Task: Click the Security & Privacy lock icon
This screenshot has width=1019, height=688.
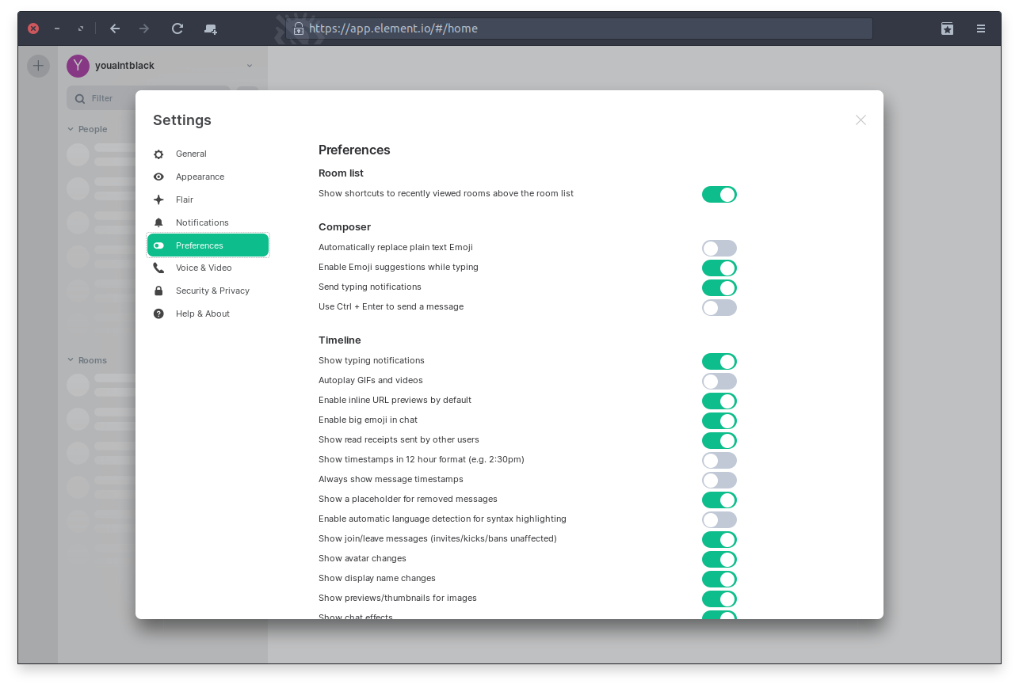Action: coord(158,291)
